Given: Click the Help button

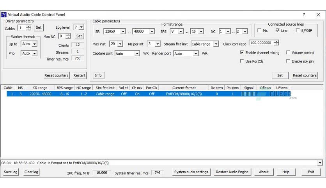Looking at the screenshot, I should pos(286,172).
